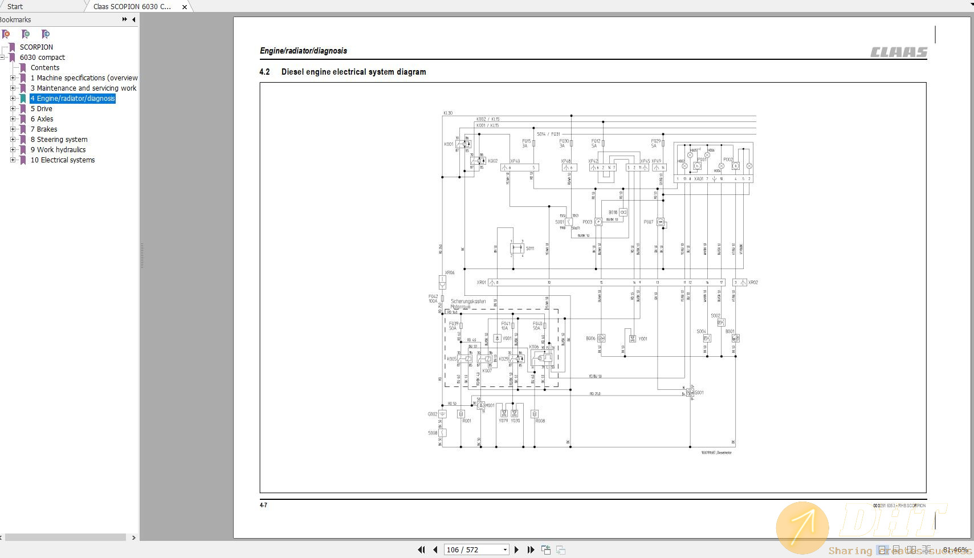Click the add bookmark icon
974x558 pixels.
[26, 34]
